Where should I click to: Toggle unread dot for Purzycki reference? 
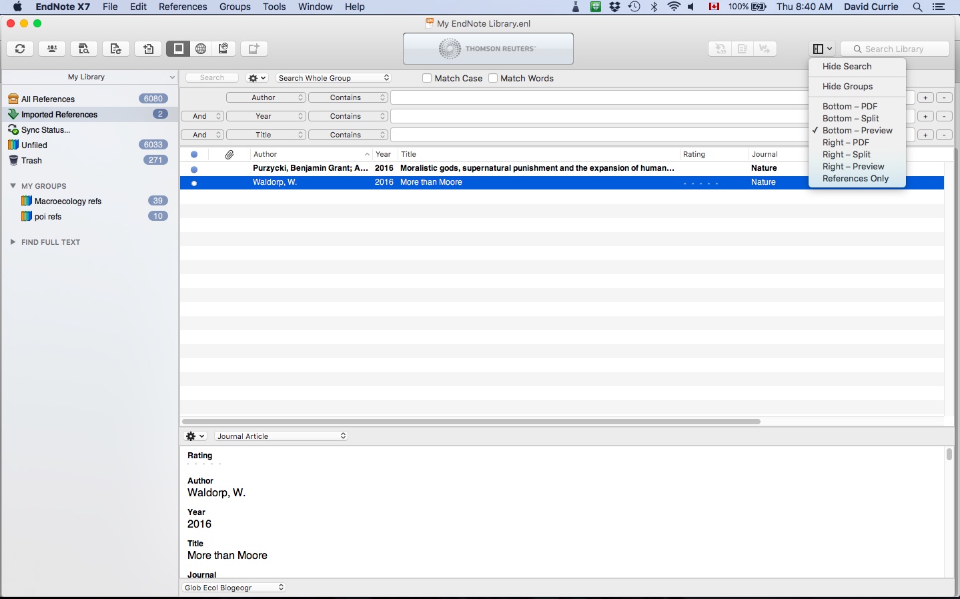[x=194, y=169]
